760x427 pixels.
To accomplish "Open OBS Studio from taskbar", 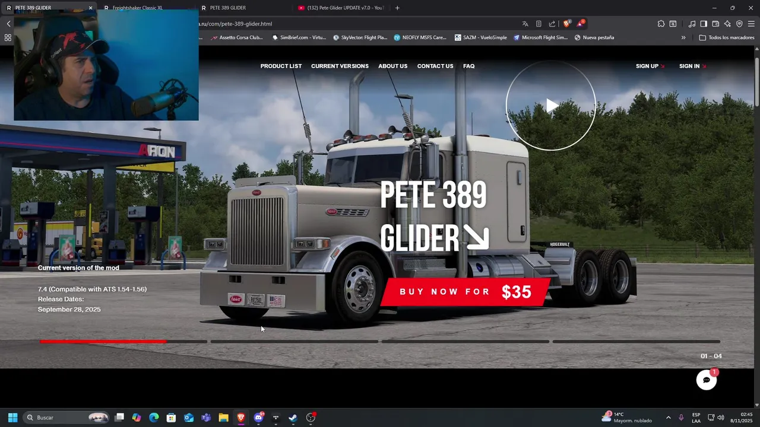I will 311,418.
